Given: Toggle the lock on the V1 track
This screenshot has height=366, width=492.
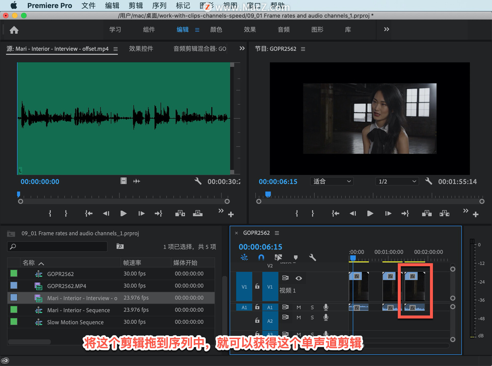Looking at the screenshot, I should click(257, 287).
